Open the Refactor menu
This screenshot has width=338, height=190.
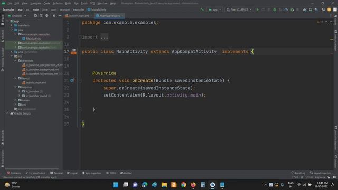point(58,3)
